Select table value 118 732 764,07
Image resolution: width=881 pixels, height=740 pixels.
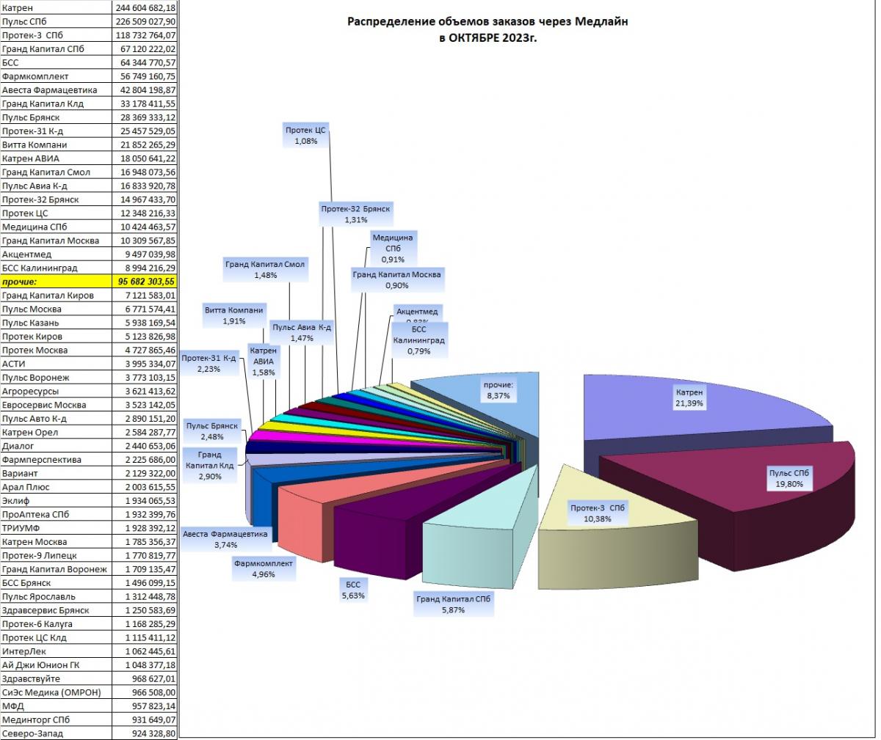click(x=145, y=35)
